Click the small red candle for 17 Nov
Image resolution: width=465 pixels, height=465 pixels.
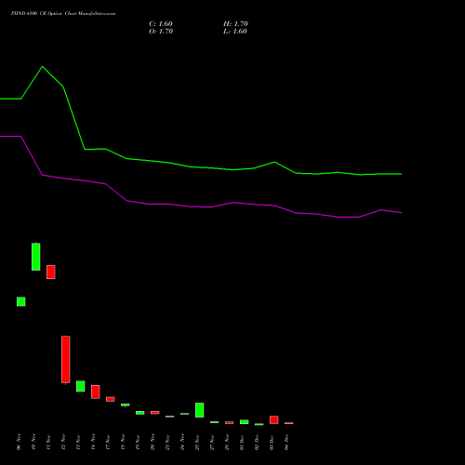click(111, 399)
